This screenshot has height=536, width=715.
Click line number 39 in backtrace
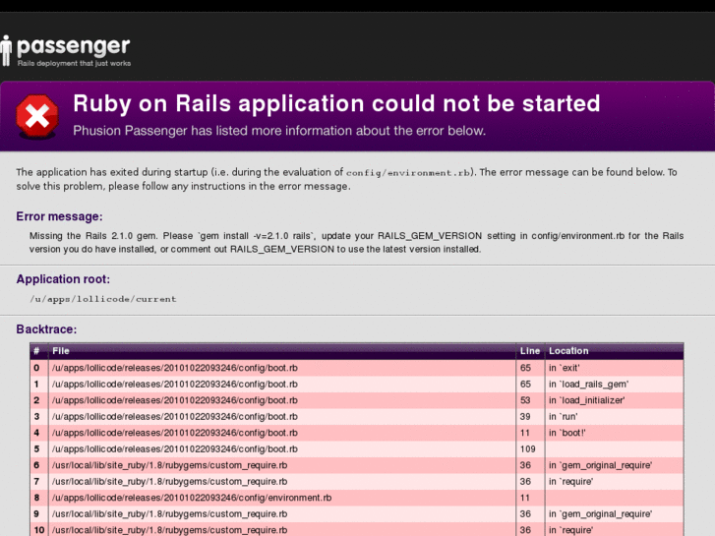(525, 416)
